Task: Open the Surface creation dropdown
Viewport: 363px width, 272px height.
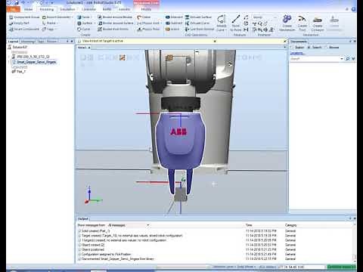Action: pos(86,23)
